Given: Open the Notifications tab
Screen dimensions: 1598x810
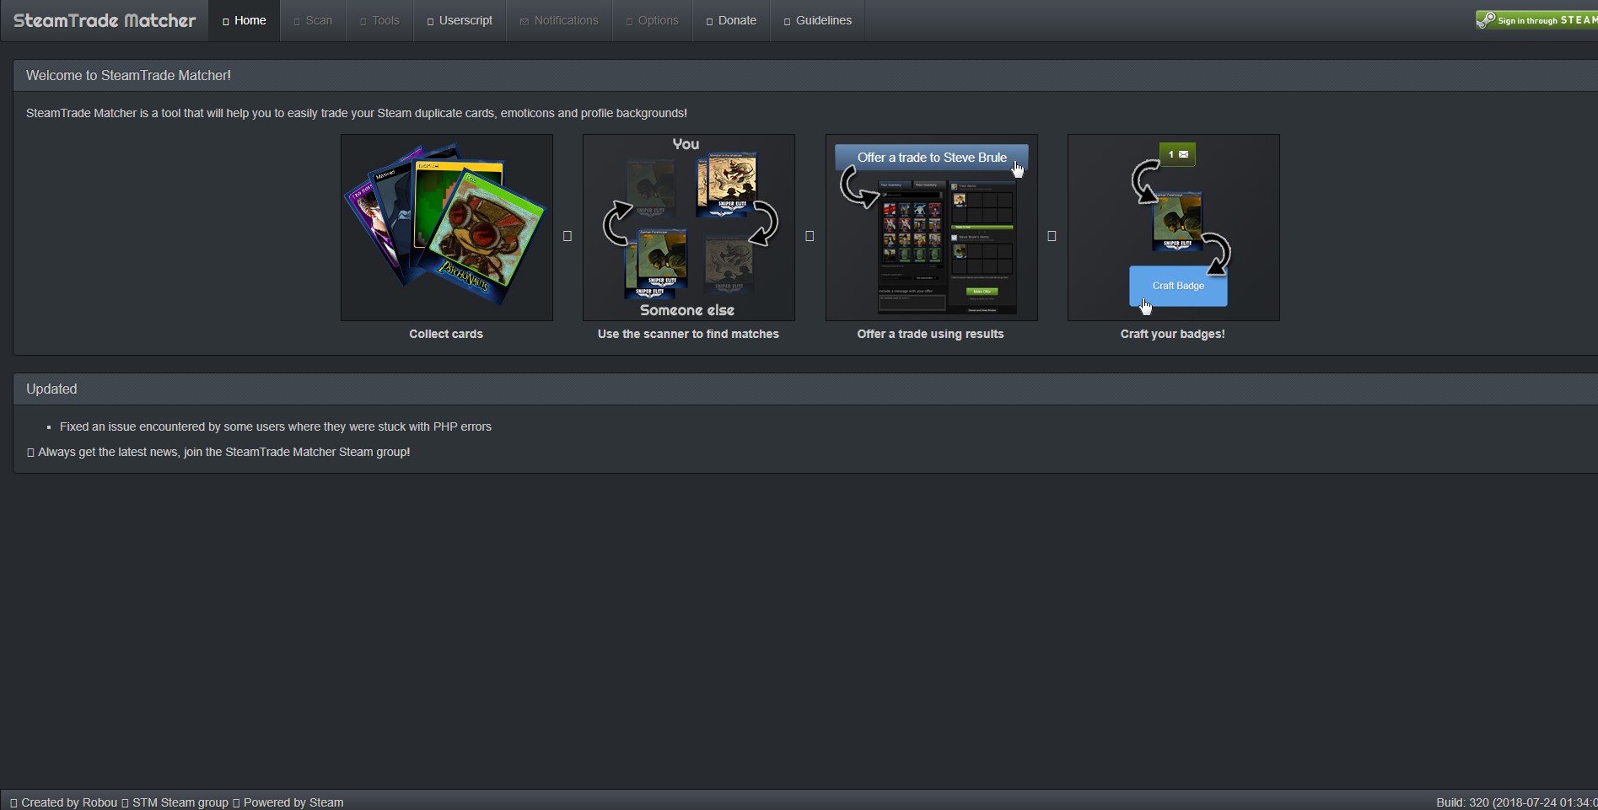Looking at the screenshot, I should [x=559, y=20].
